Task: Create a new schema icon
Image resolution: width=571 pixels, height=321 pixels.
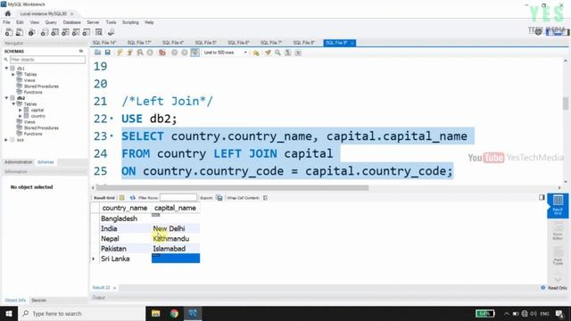Action: [x=45, y=32]
